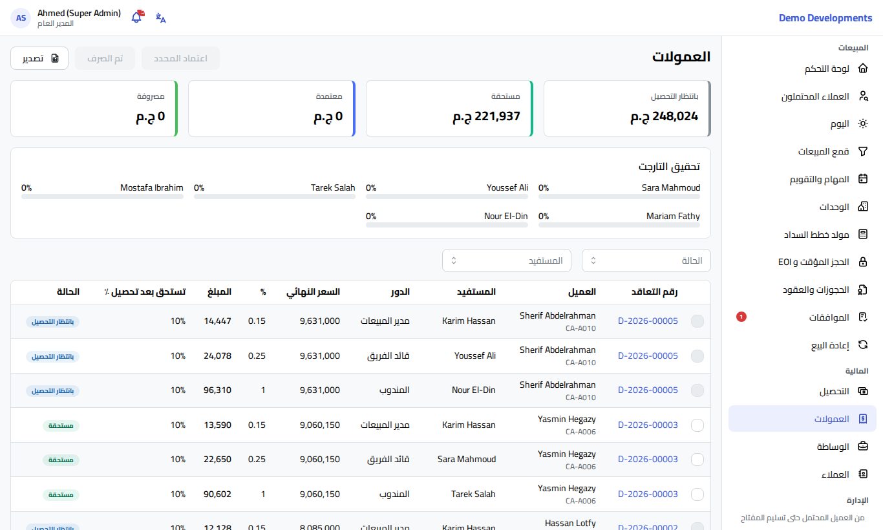Click the الحجز المؤقت lock icon

click(x=862, y=262)
